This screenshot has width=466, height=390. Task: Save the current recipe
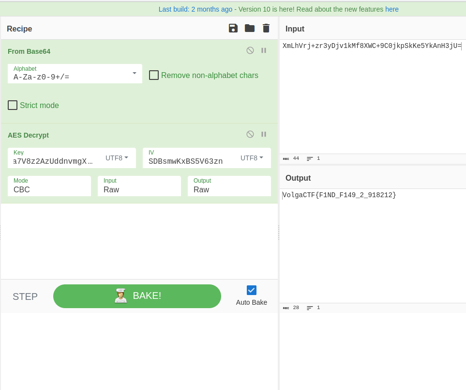(x=233, y=28)
